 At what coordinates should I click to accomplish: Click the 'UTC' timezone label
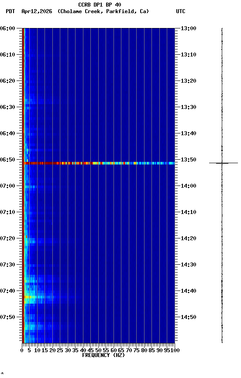[x=181, y=11]
